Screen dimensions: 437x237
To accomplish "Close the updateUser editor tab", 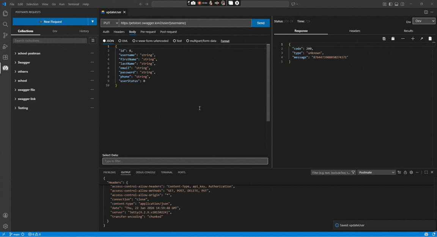I will [124, 12].
